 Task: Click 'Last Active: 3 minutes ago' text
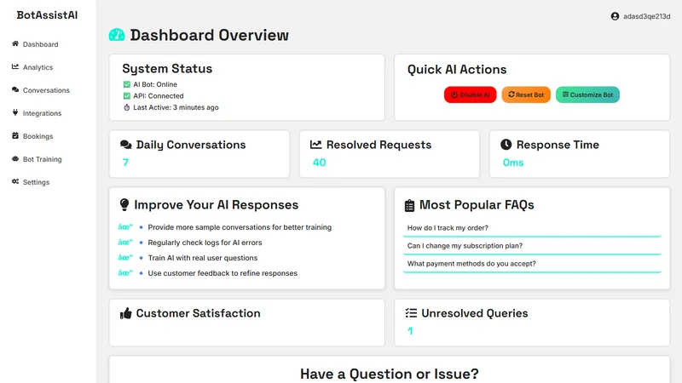(x=176, y=107)
